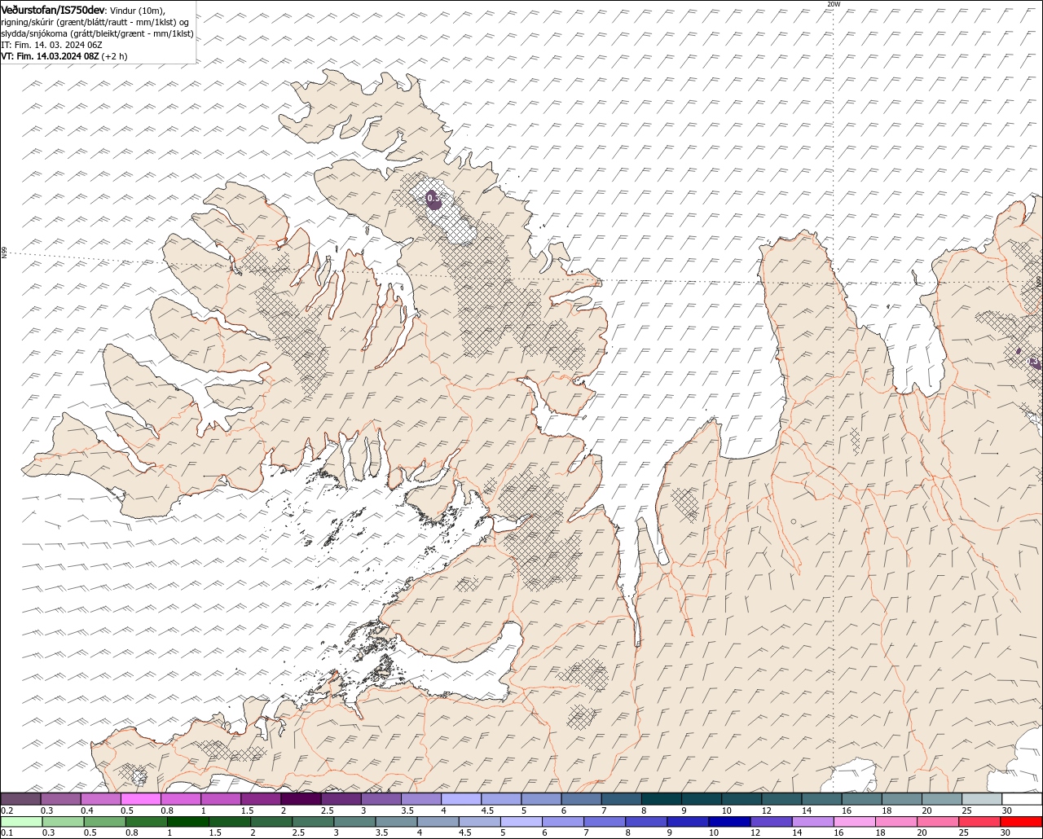This screenshot has height=839, width=1043.
Task: Select the grey-teal 3 swatch in the lower legend row
Action: (354, 822)
